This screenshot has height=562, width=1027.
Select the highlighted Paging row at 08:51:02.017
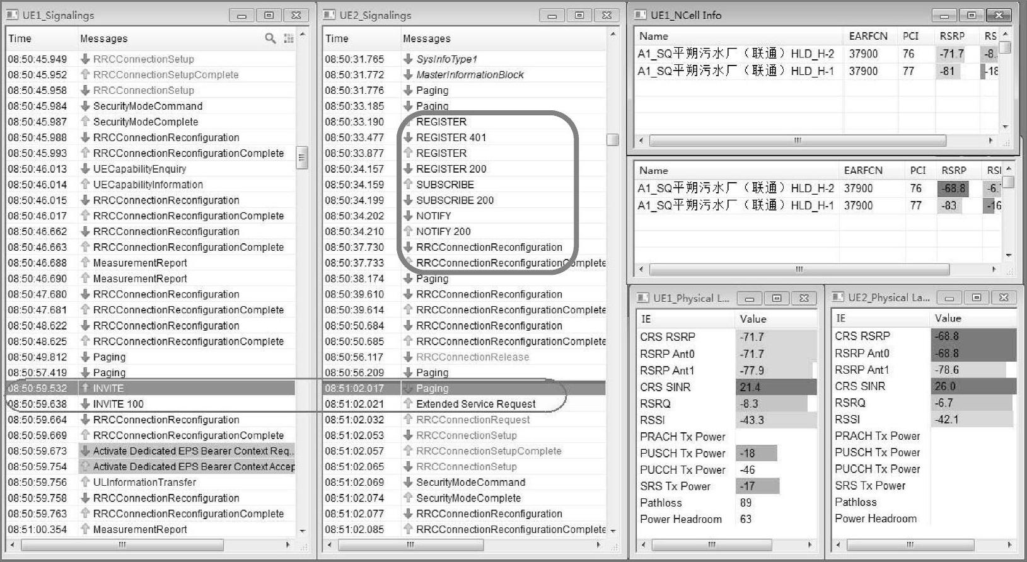click(x=465, y=388)
